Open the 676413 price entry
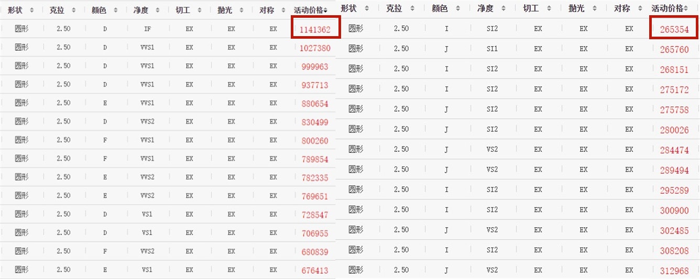This screenshot has height=279, width=700. (x=315, y=271)
